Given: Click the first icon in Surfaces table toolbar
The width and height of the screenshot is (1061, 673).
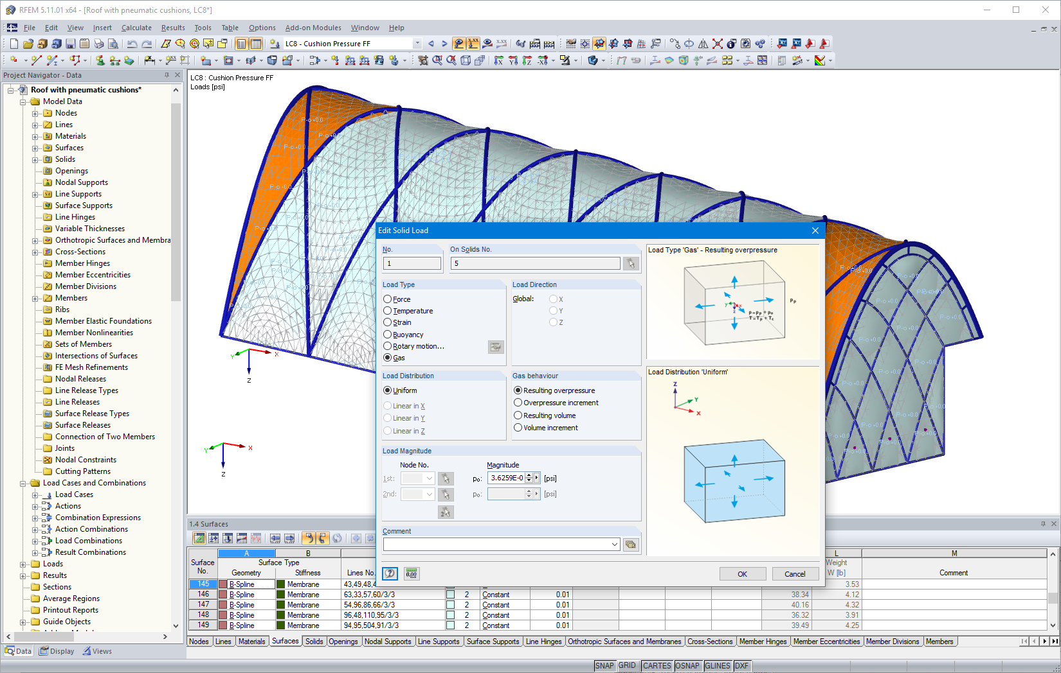Looking at the screenshot, I should click(199, 538).
